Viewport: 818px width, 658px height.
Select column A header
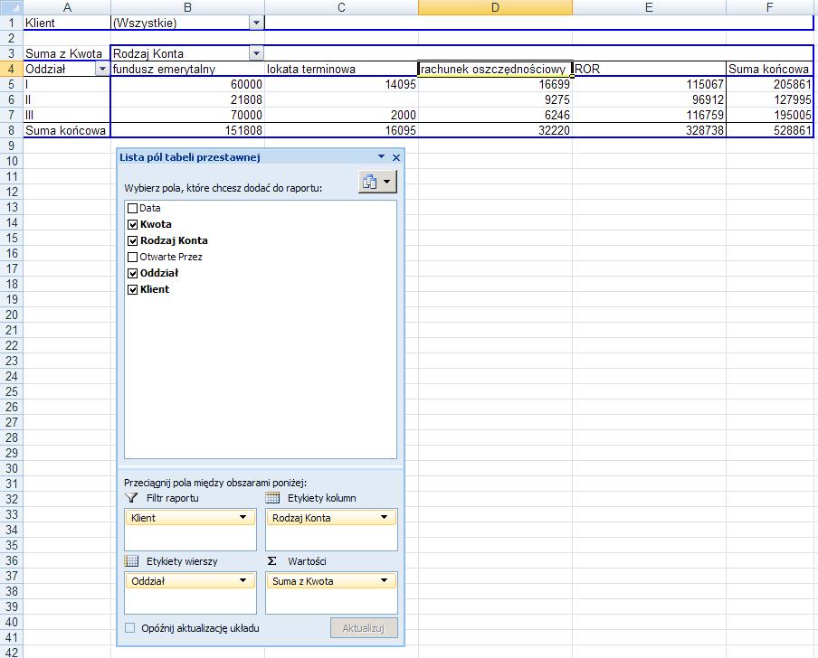click(x=67, y=7)
